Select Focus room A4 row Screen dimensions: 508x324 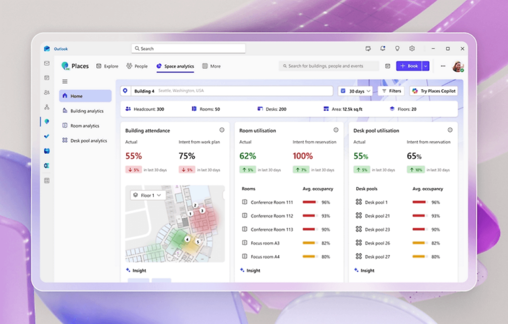[288, 257]
